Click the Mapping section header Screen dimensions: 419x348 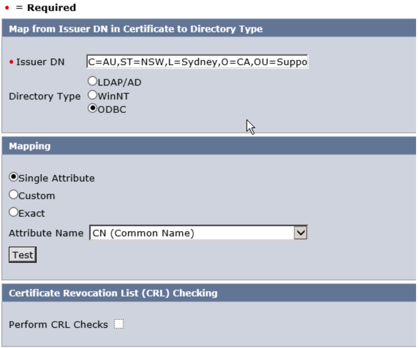[30, 146]
